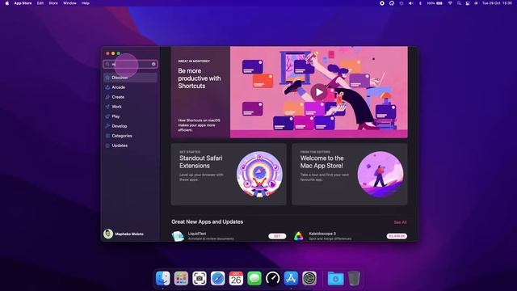Click inside the App Store search field
The image size is (517, 291).
(130, 64)
